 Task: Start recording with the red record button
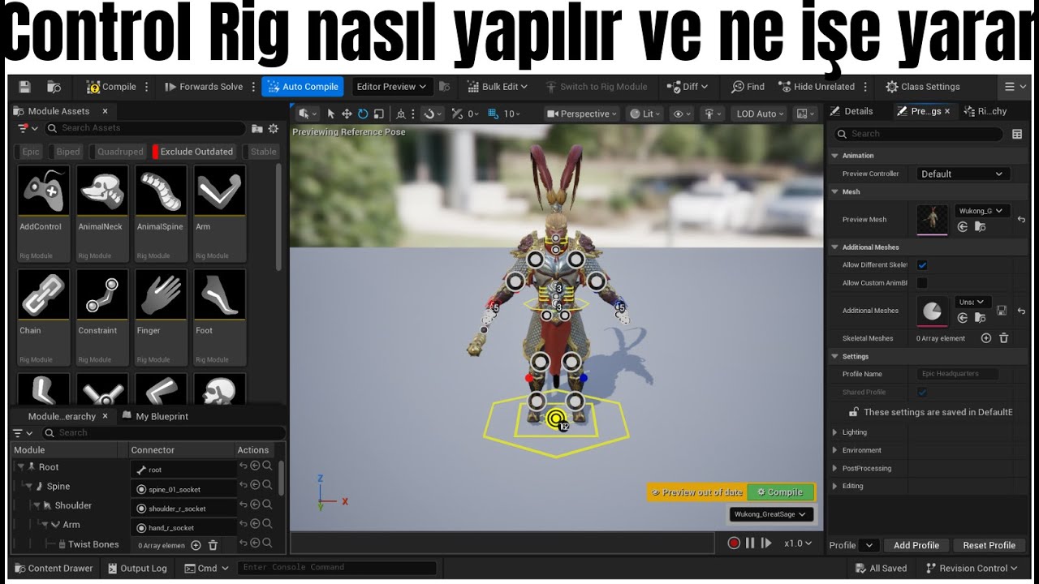pos(734,543)
